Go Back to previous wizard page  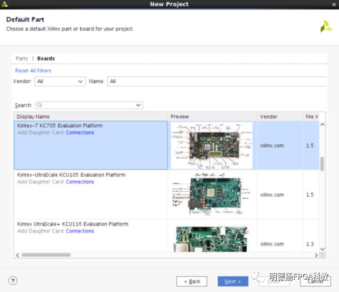click(x=192, y=282)
